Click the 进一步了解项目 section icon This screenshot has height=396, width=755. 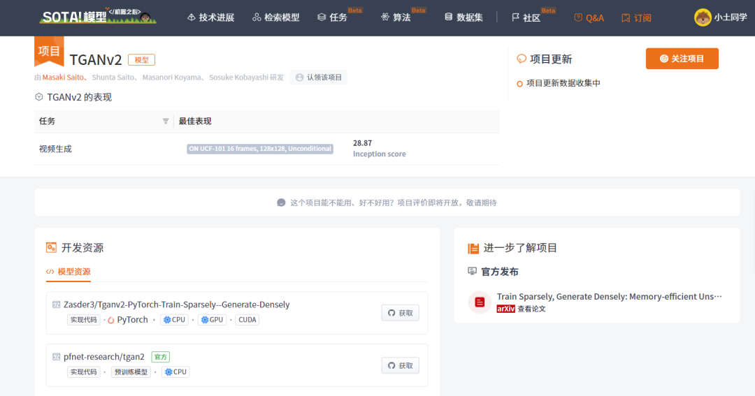click(x=473, y=248)
